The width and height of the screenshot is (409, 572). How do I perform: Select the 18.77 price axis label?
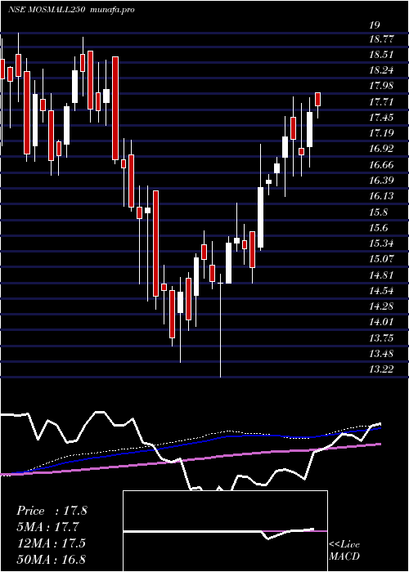[381, 39]
